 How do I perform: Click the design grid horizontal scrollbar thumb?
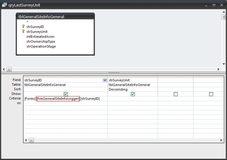[x=31, y=140]
